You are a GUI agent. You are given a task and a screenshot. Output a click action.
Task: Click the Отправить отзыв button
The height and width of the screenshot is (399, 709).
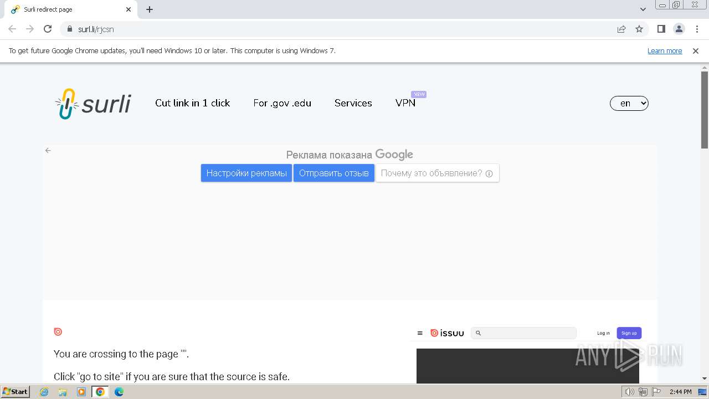334,173
